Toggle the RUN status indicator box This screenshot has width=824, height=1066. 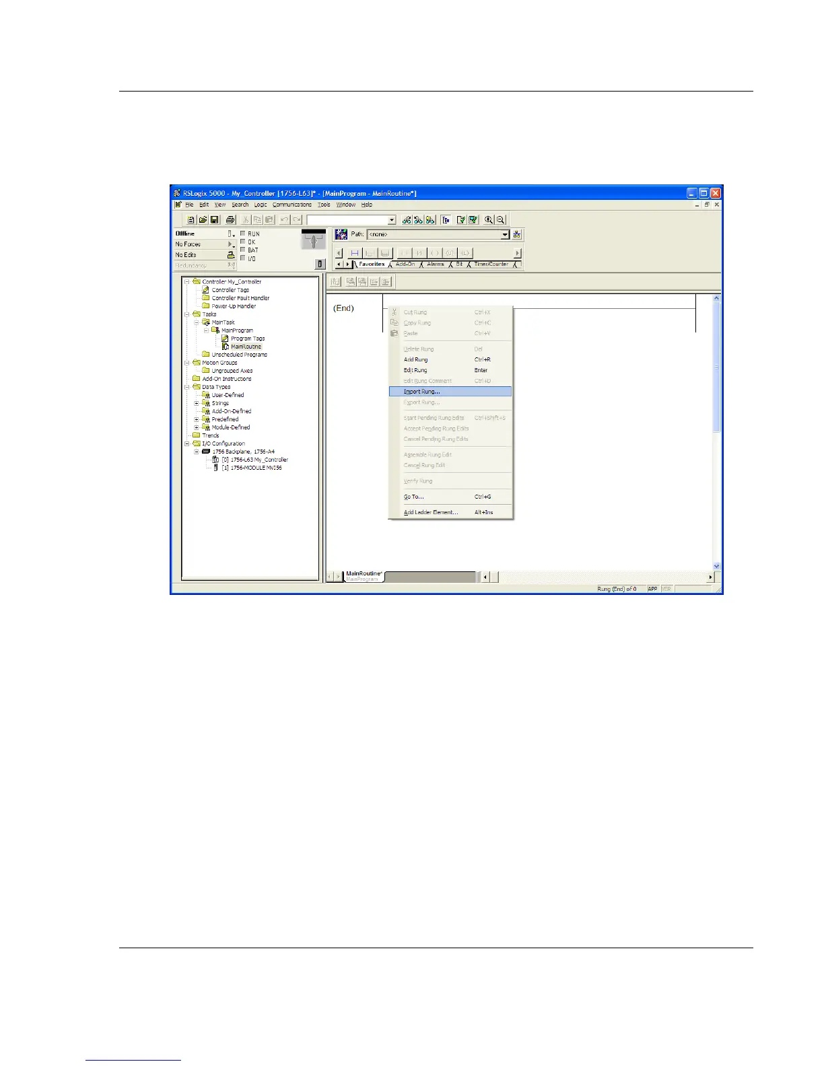point(243,234)
